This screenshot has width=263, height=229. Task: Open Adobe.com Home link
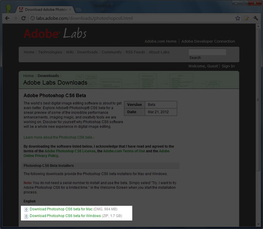pos(161,41)
